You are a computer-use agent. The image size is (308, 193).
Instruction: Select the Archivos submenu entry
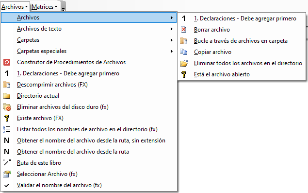89,18
